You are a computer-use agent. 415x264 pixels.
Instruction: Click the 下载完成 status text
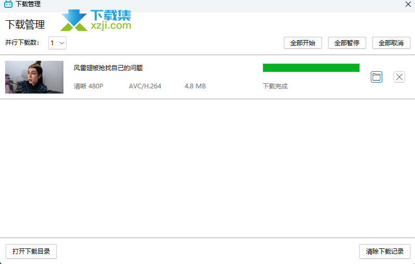275,86
